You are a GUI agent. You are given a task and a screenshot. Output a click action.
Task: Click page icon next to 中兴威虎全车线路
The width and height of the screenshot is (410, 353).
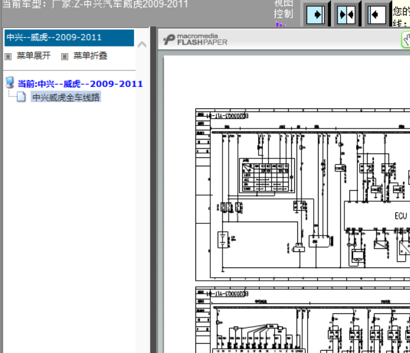click(21, 97)
